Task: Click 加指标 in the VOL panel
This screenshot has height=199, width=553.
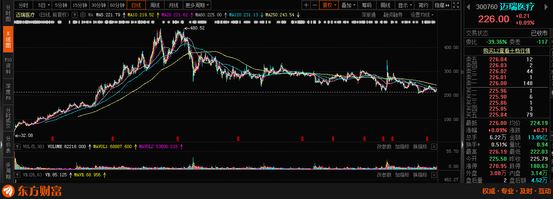Action: coord(402,146)
